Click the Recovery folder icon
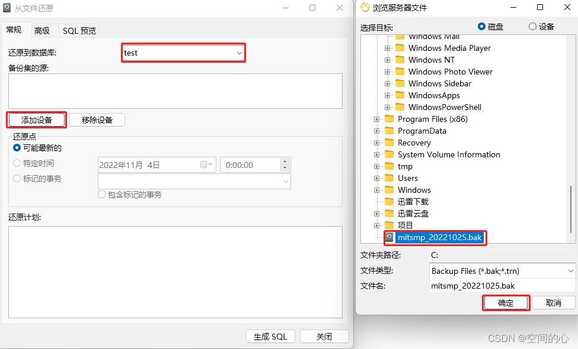The width and height of the screenshot is (578, 349). [389, 143]
